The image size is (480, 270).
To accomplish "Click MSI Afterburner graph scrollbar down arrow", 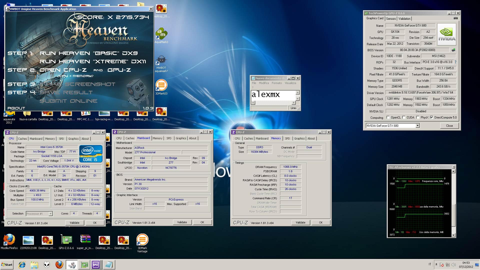I will coord(453,235).
